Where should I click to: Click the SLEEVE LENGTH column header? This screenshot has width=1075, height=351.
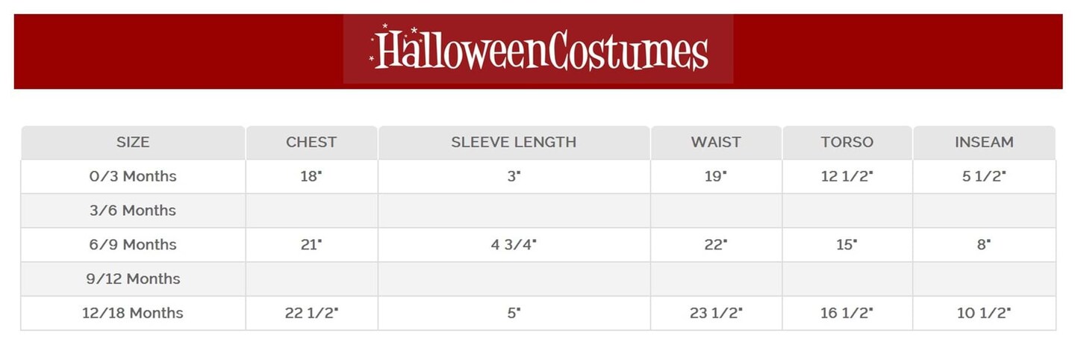tap(514, 142)
